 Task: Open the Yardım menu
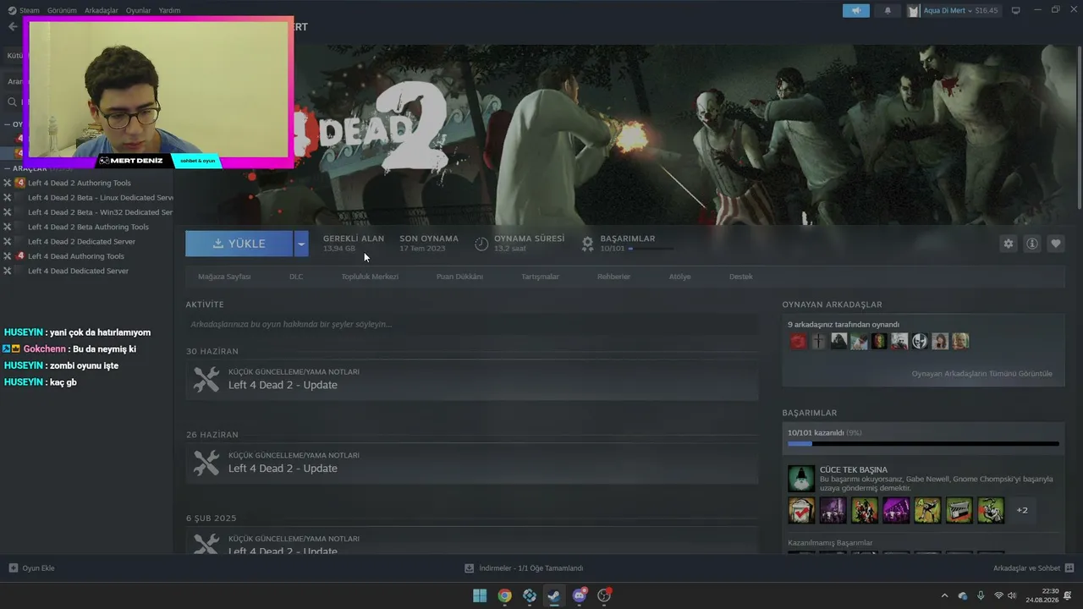coord(169,10)
